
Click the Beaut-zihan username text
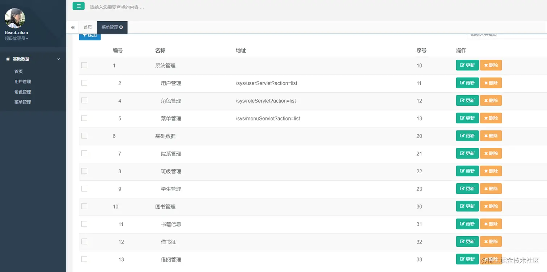pyautogui.click(x=16, y=32)
